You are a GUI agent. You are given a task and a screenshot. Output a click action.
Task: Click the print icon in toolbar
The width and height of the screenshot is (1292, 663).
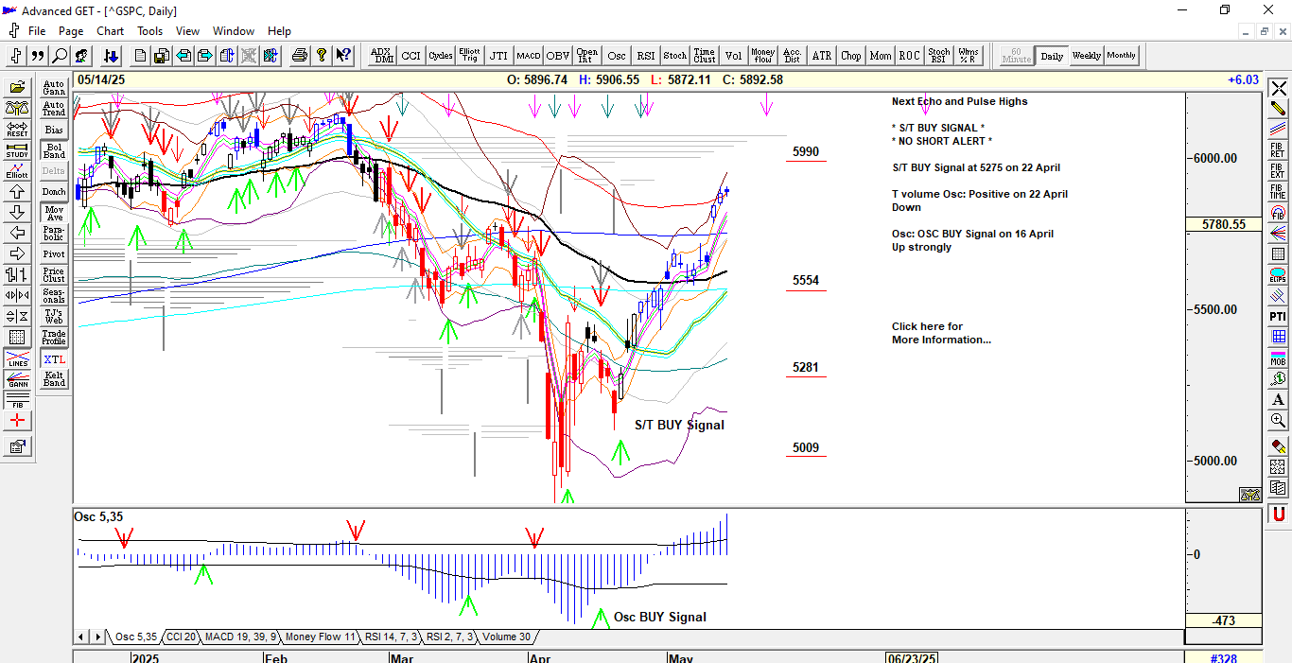pos(300,56)
